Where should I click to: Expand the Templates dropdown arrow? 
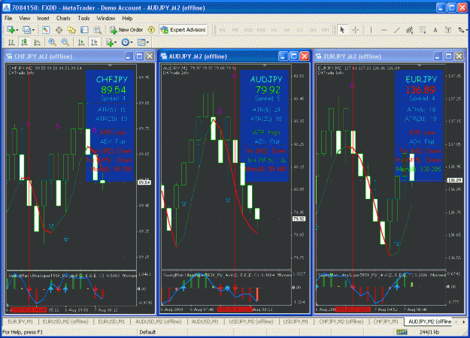(x=147, y=43)
